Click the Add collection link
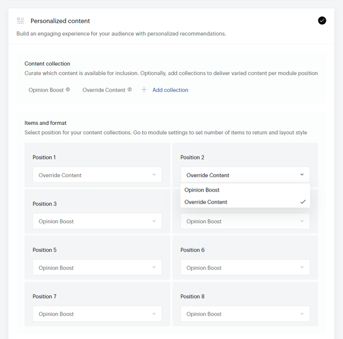 click(170, 90)
